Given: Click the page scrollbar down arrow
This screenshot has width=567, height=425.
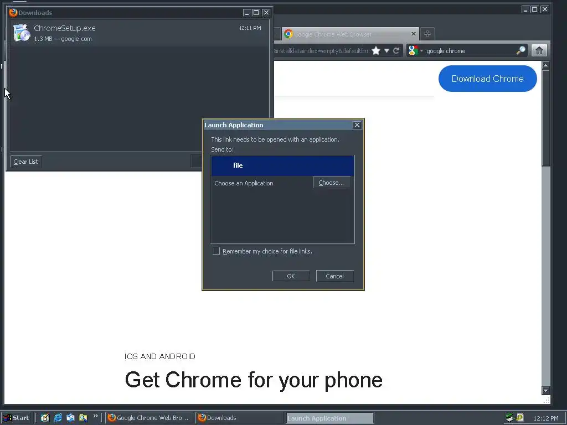Looking at the screenshot, I should pos(545,390).
